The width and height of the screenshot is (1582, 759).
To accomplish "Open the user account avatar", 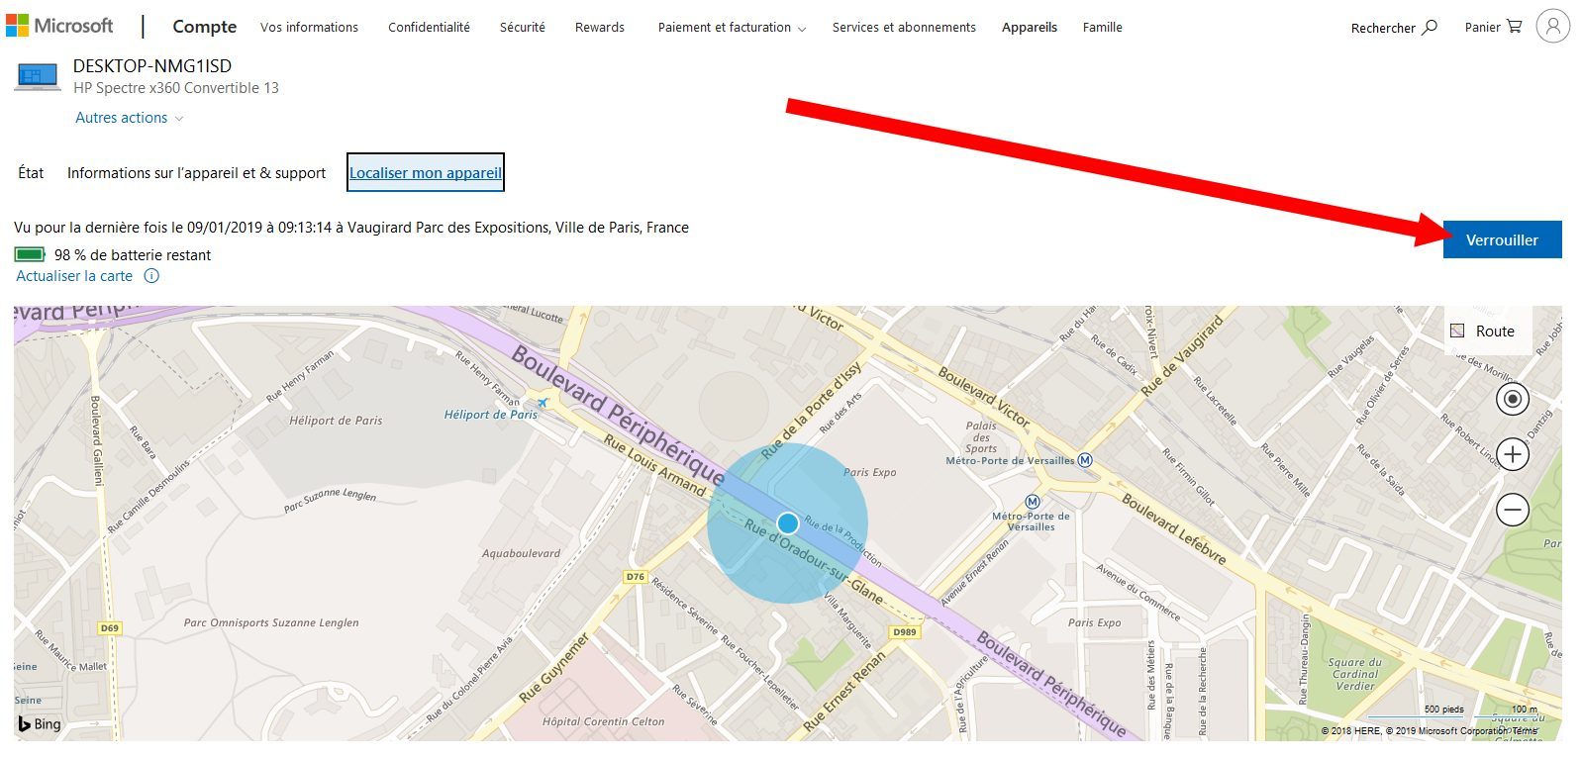I will pos(1552,26).
